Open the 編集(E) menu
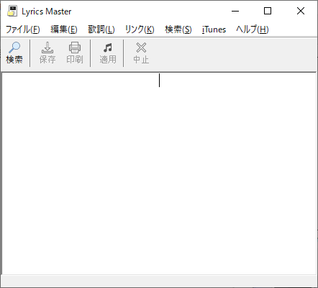This screenshot has width=318, height=288. tap(64, 30)
